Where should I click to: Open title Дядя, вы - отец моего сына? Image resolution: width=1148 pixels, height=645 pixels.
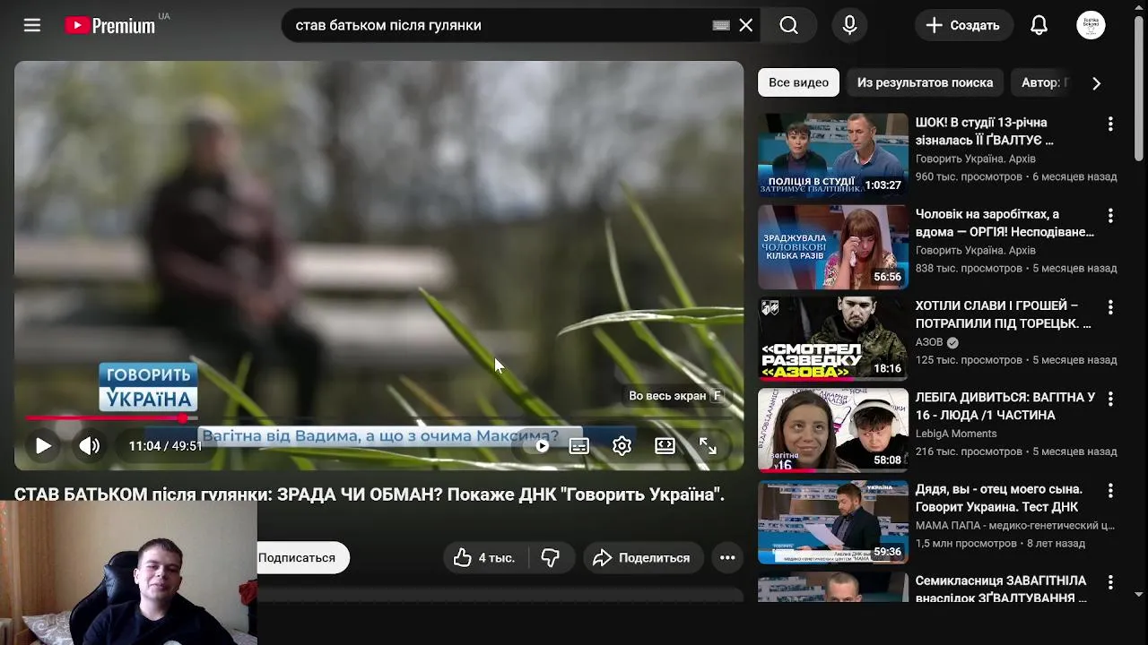click(1001, 498)
